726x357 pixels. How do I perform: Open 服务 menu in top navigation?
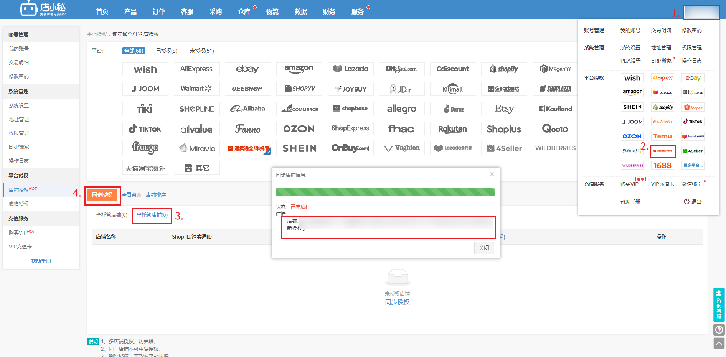[x=358, y=12]
